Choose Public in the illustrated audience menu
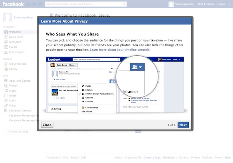 pyautogui.click(x=88, y=86)
